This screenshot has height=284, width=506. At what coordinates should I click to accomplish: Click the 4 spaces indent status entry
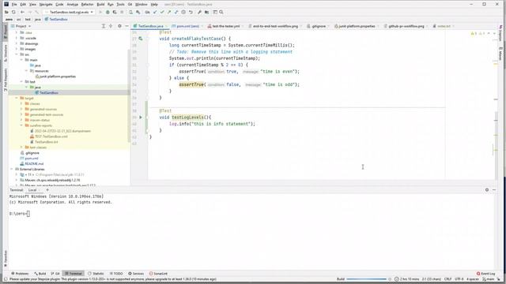(473, 279)
